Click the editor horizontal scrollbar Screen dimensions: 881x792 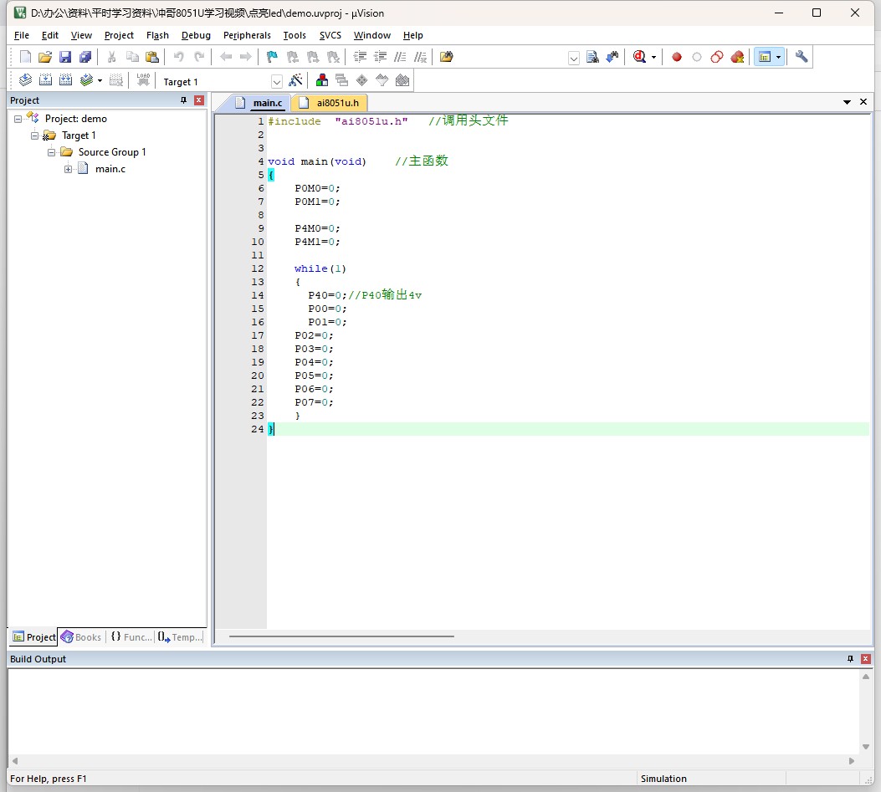point(341,636)
